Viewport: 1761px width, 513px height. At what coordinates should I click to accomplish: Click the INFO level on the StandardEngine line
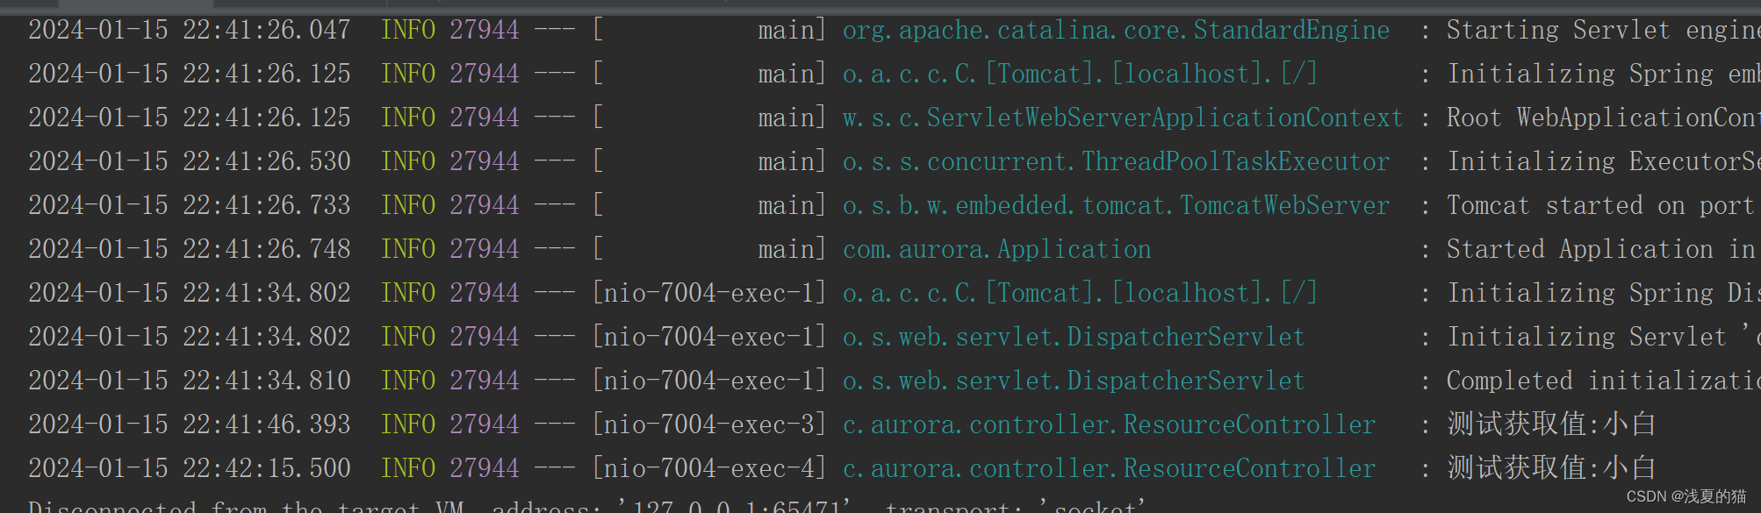[x=407, y=31]
